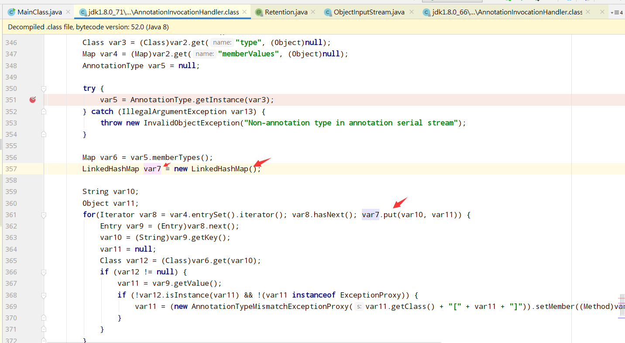
Task: Click the "memberValues" string literal
Action: pyautogui.click(x=248, y=54)
